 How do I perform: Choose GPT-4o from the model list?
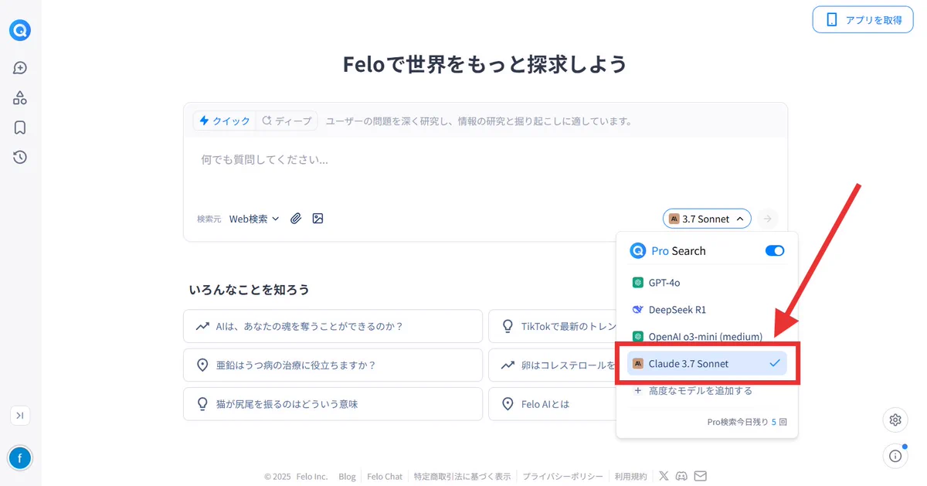point(707,283)
